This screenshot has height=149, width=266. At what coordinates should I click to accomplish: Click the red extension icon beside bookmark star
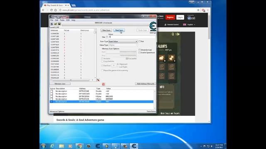point(203,10)
